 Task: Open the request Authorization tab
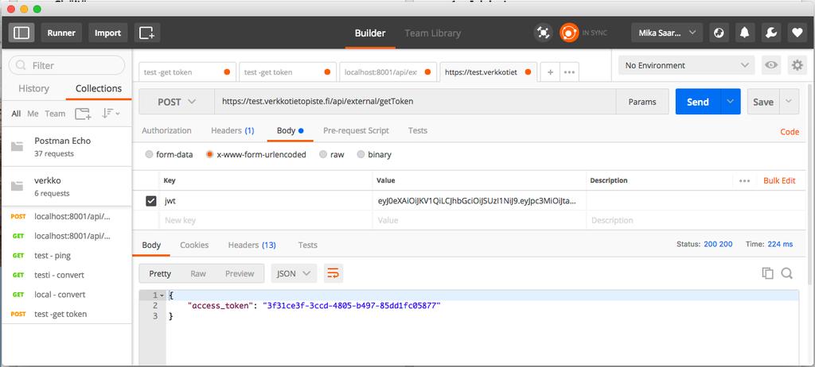pos(166,130)
